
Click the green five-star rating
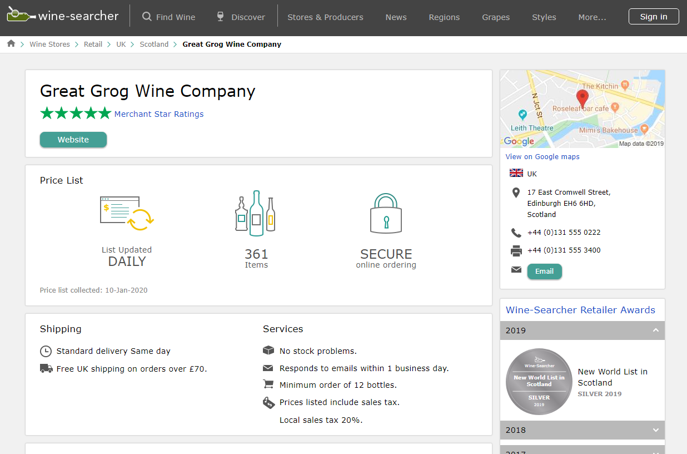[x=76, y=113]
